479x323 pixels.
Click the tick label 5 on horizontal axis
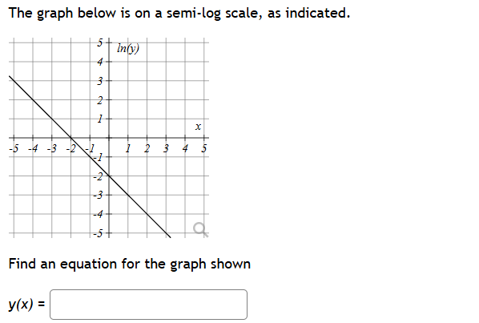coord(204,148)
